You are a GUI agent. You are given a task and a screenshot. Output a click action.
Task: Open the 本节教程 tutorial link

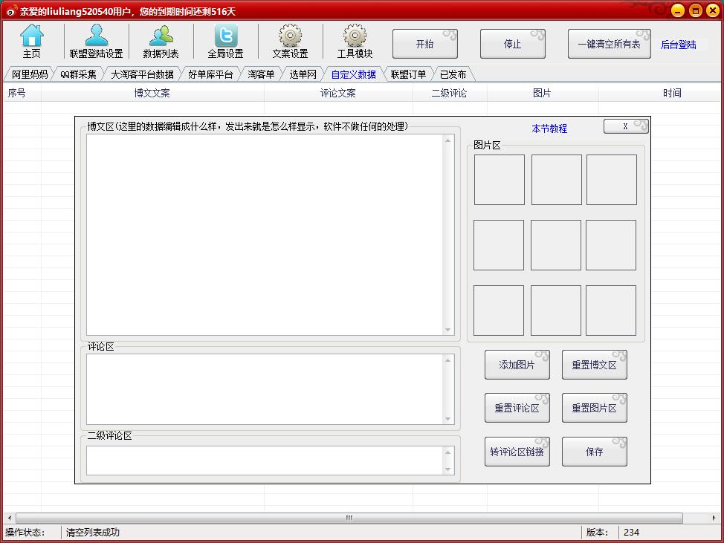tap(549, 129)
